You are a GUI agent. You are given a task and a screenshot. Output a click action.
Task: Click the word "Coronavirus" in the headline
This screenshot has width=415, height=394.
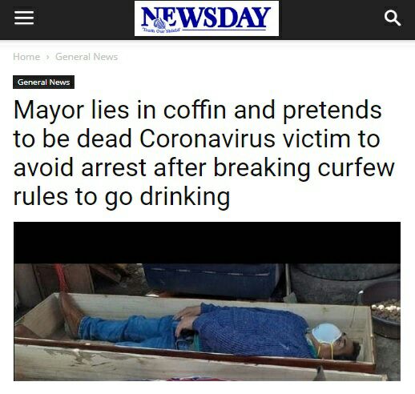tap(207, 139)
